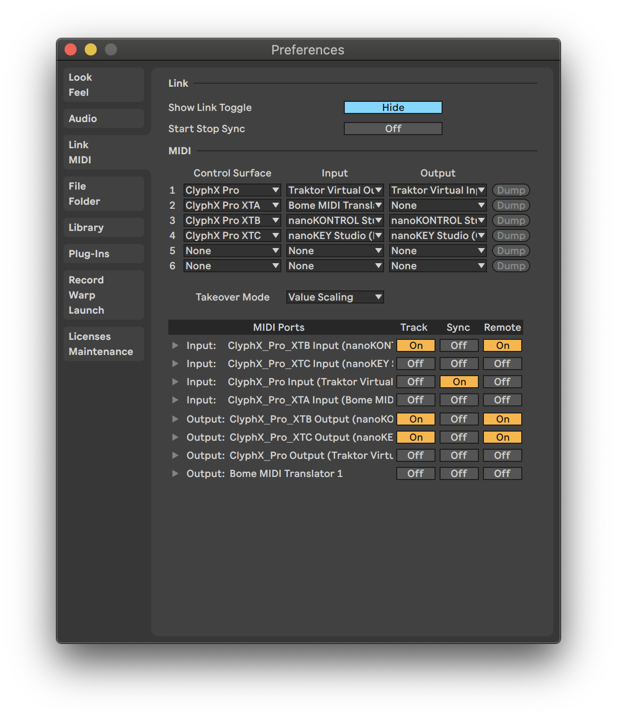Viewport: 617px width, 718px height.
Task: Click Dump button for control surface 6
Action: (511, 266)
